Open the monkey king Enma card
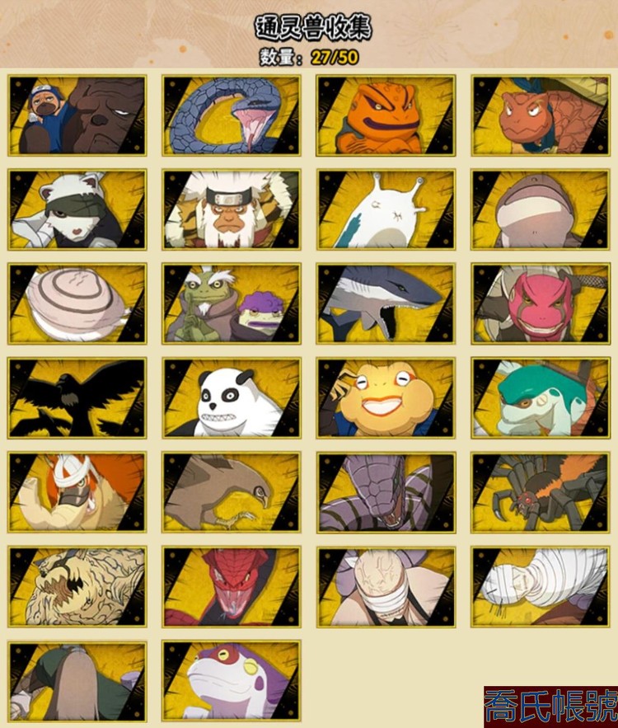The image size is (618, 728). [232, 209]
